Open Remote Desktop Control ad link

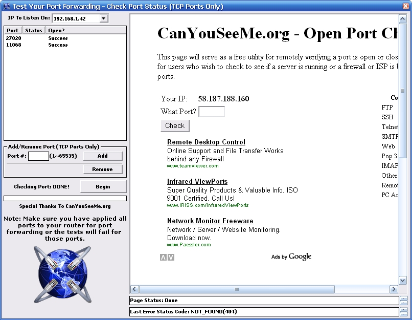206,142
